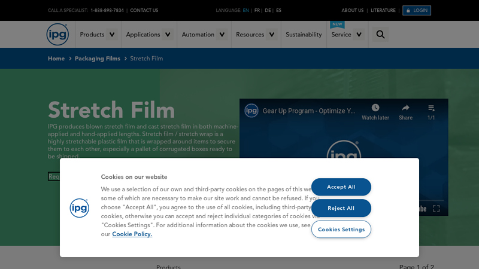Click the Accept All cookies button
The image size is (479, 269).
tap(341, 187)
